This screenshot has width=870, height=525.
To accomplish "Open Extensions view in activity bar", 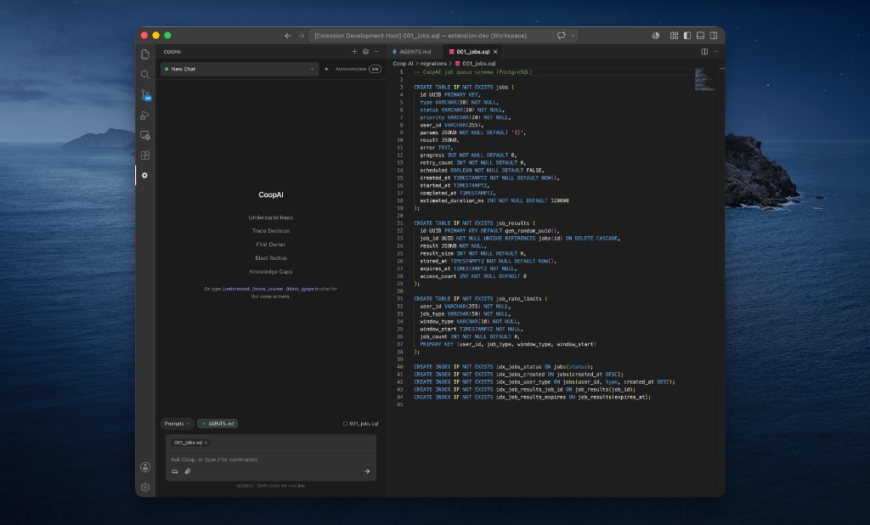I will click(144, 155).
